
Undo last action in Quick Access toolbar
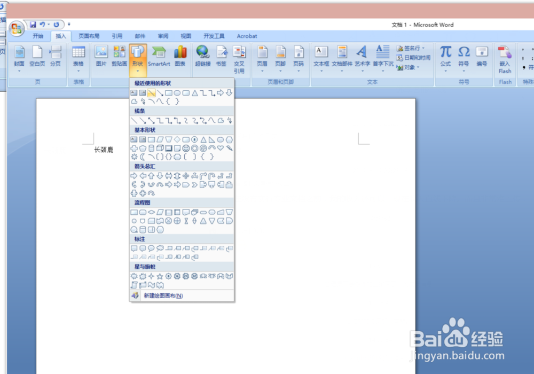tap(42, 25)
